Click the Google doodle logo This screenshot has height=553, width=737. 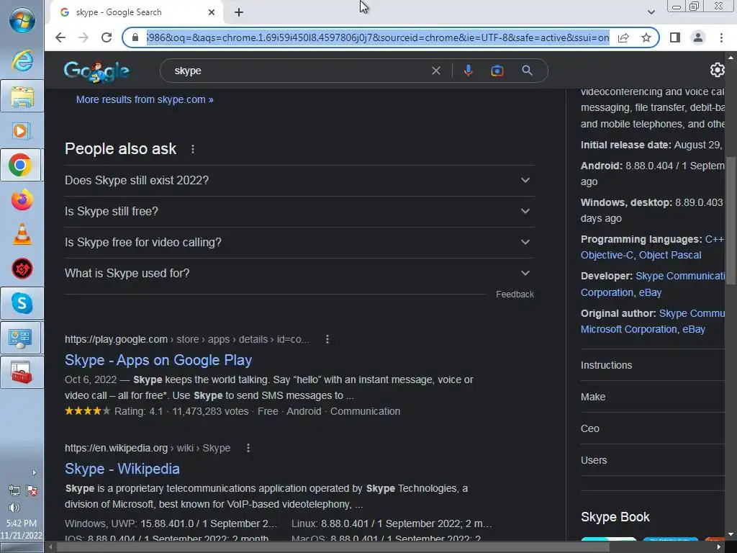coord(96,71)
